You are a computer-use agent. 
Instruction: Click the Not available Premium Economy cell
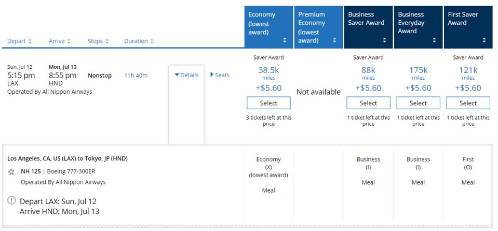tap(318, 92)
